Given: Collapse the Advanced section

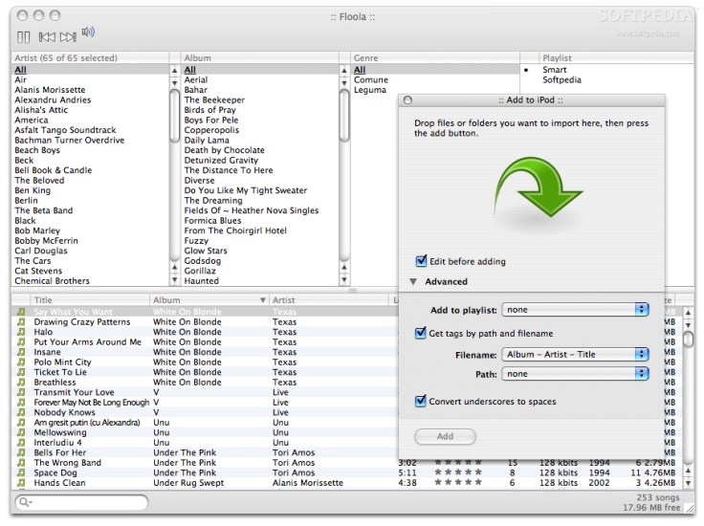Looking at the screenshot, I should pos(413,282).
